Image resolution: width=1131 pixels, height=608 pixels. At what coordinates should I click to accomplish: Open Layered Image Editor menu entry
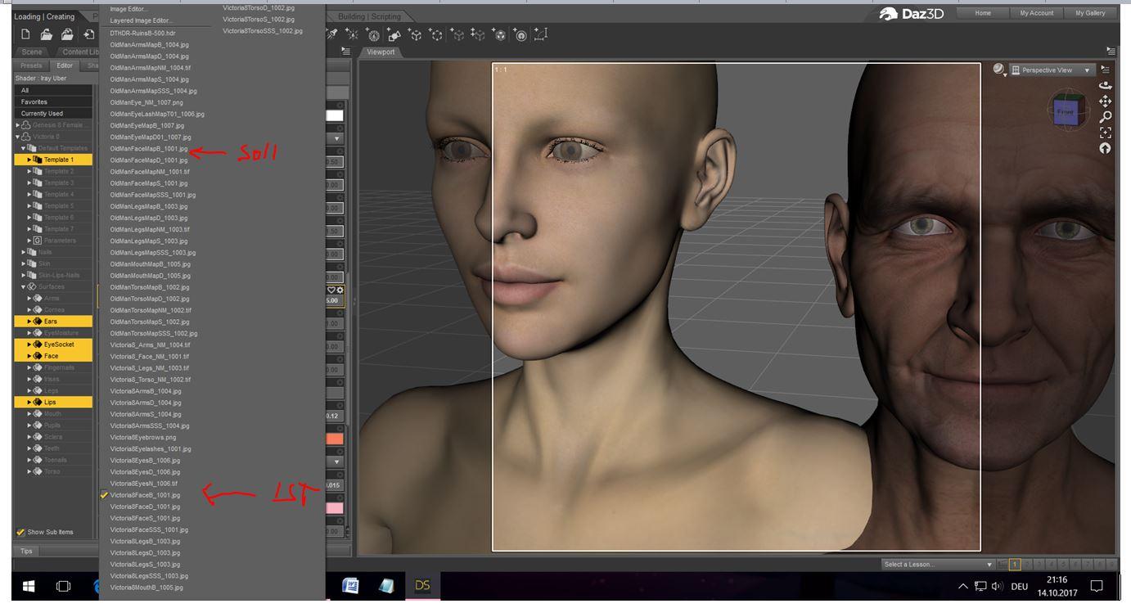[141, 20]
